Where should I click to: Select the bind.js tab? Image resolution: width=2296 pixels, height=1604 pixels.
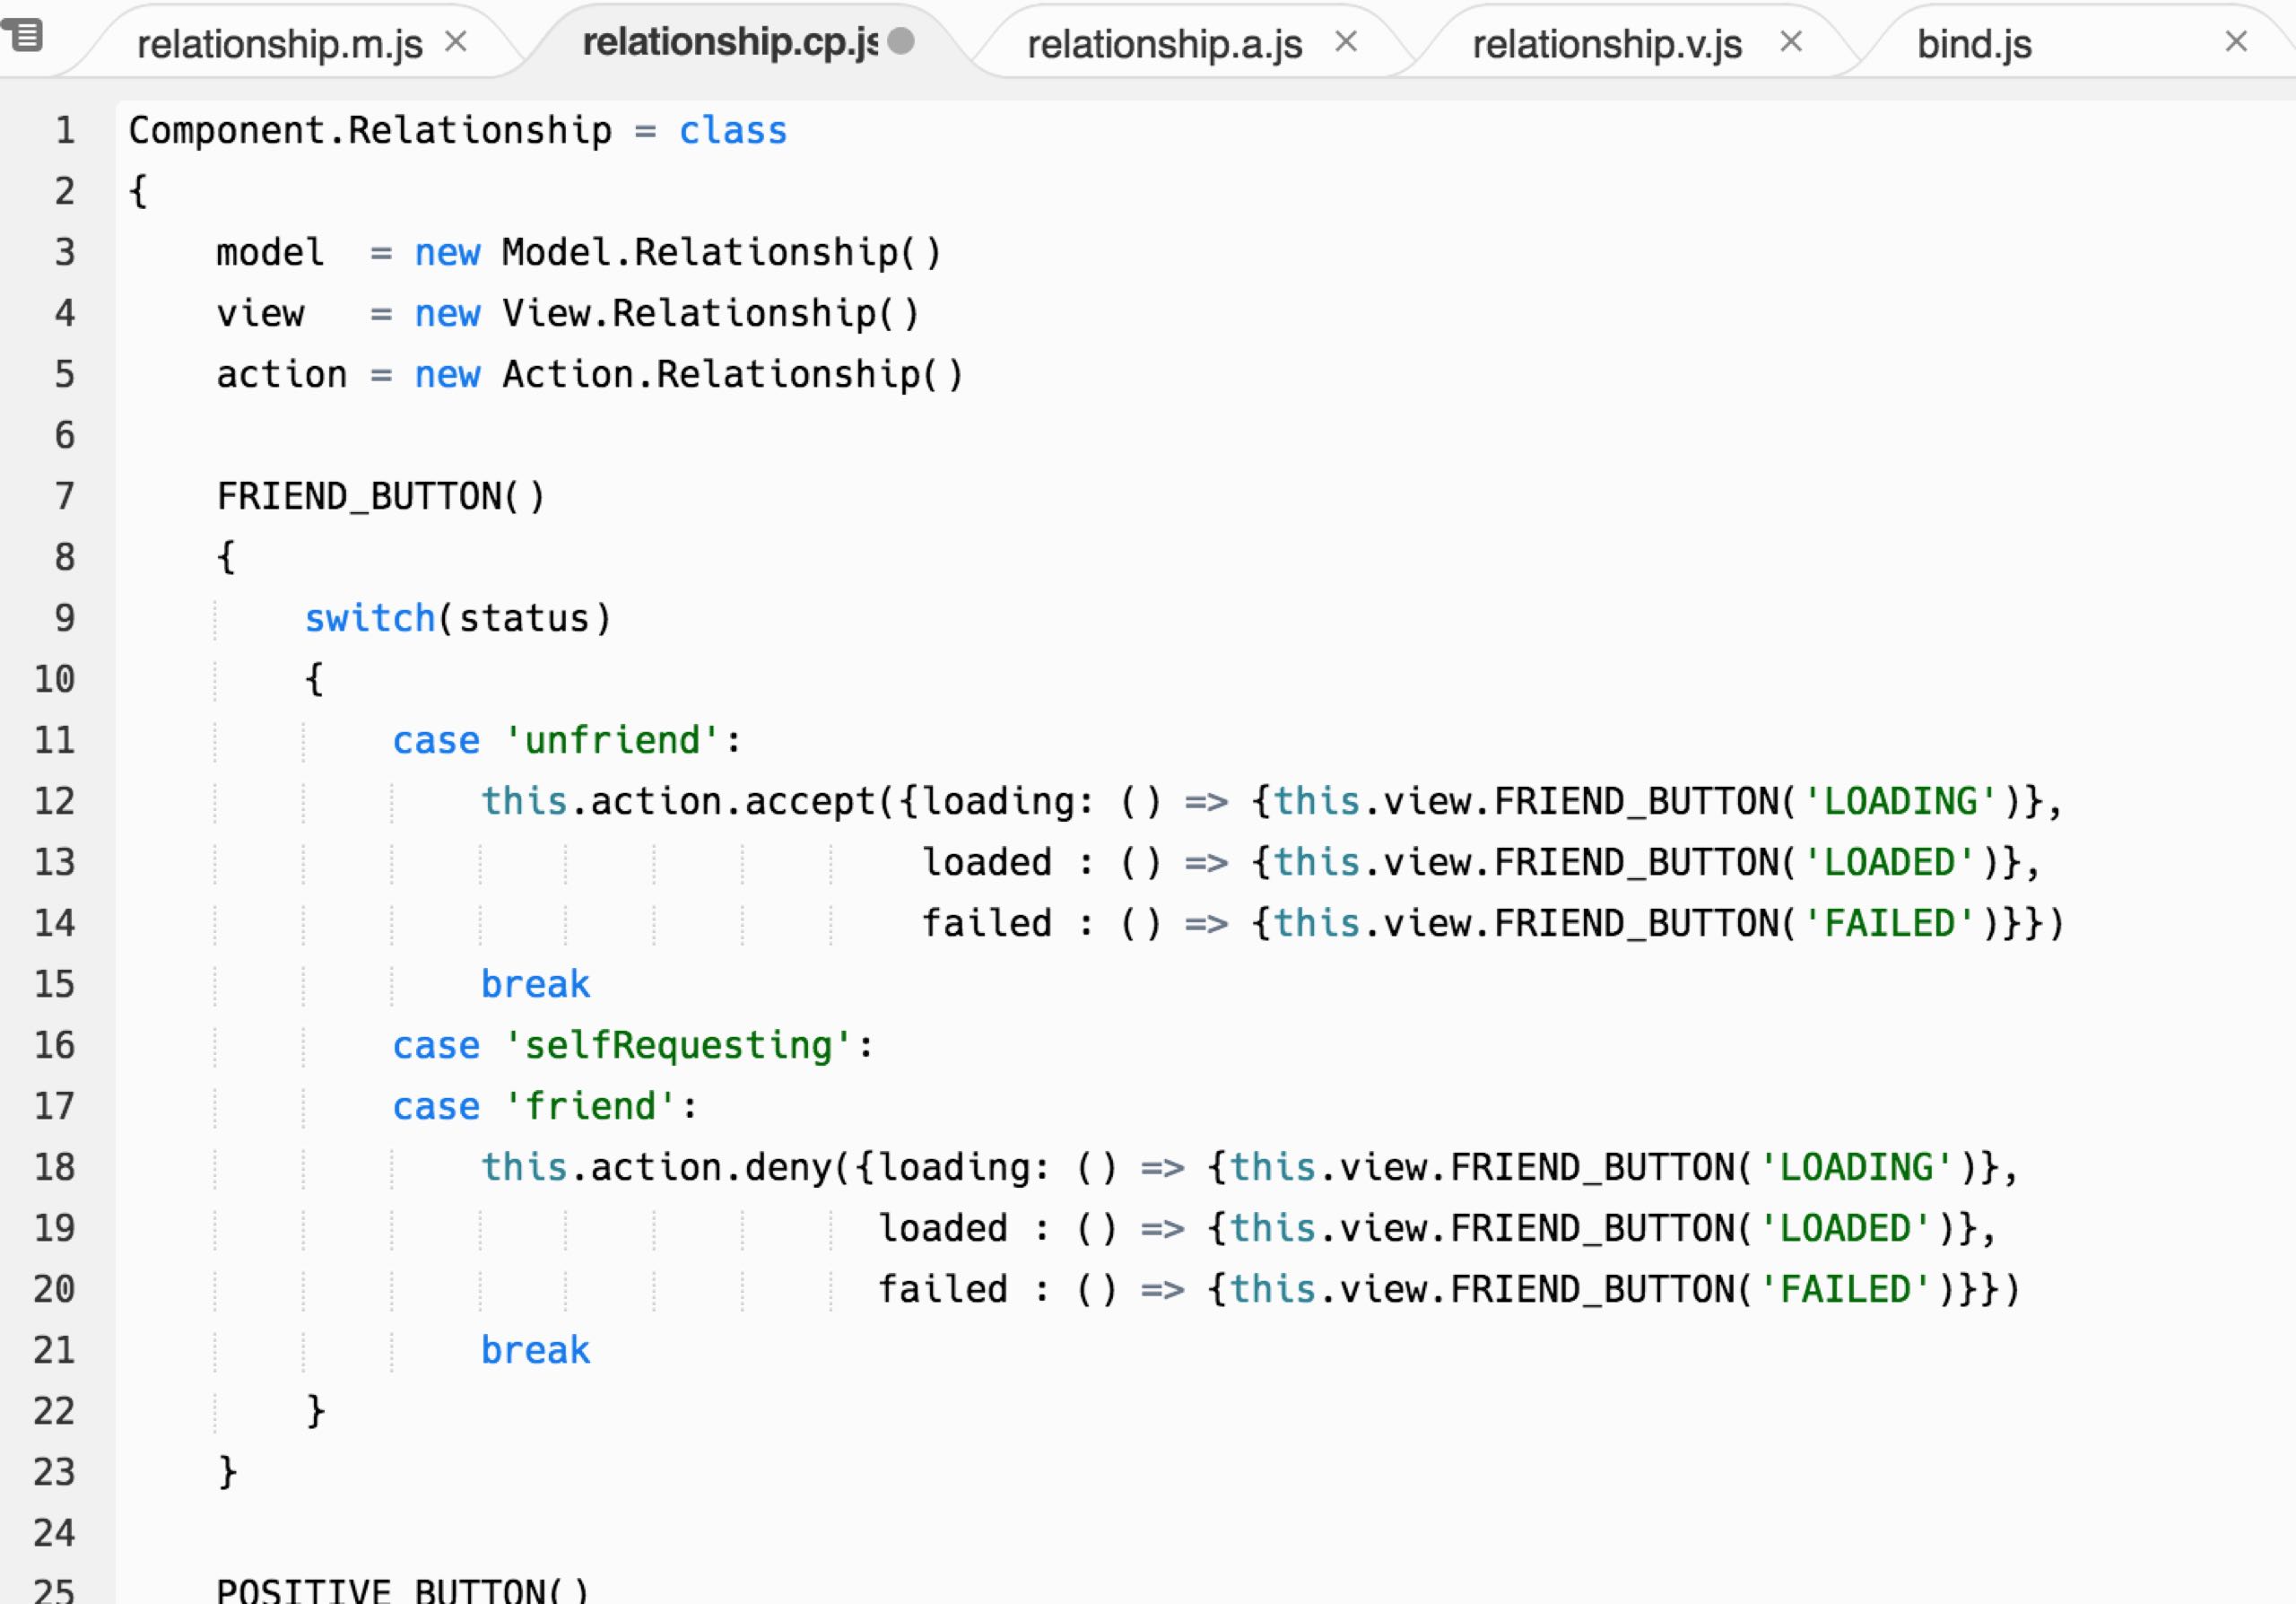[x=1974, y=44]
